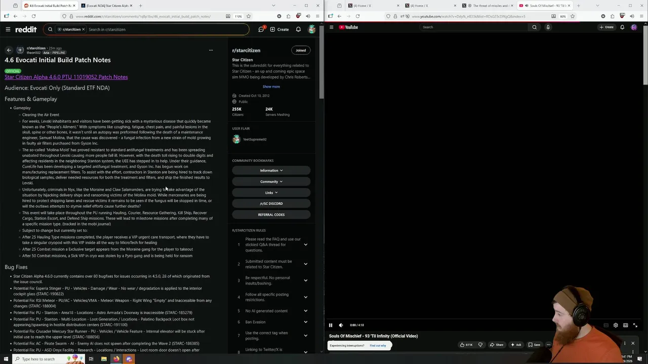Click the YouTube search magnifier button

coord(534,27)
